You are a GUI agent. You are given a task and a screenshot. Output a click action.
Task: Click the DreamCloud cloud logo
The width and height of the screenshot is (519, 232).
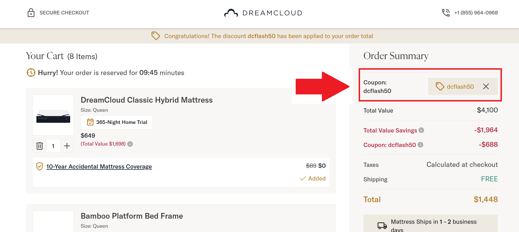pyautogui.click(x=231, y=13)
